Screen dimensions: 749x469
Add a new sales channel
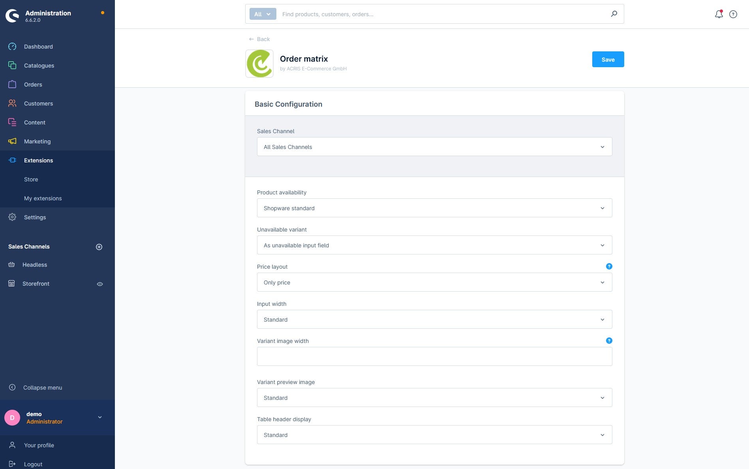coord(99,247)
